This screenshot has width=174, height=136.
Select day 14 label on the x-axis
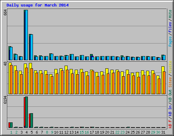(76, 132)
